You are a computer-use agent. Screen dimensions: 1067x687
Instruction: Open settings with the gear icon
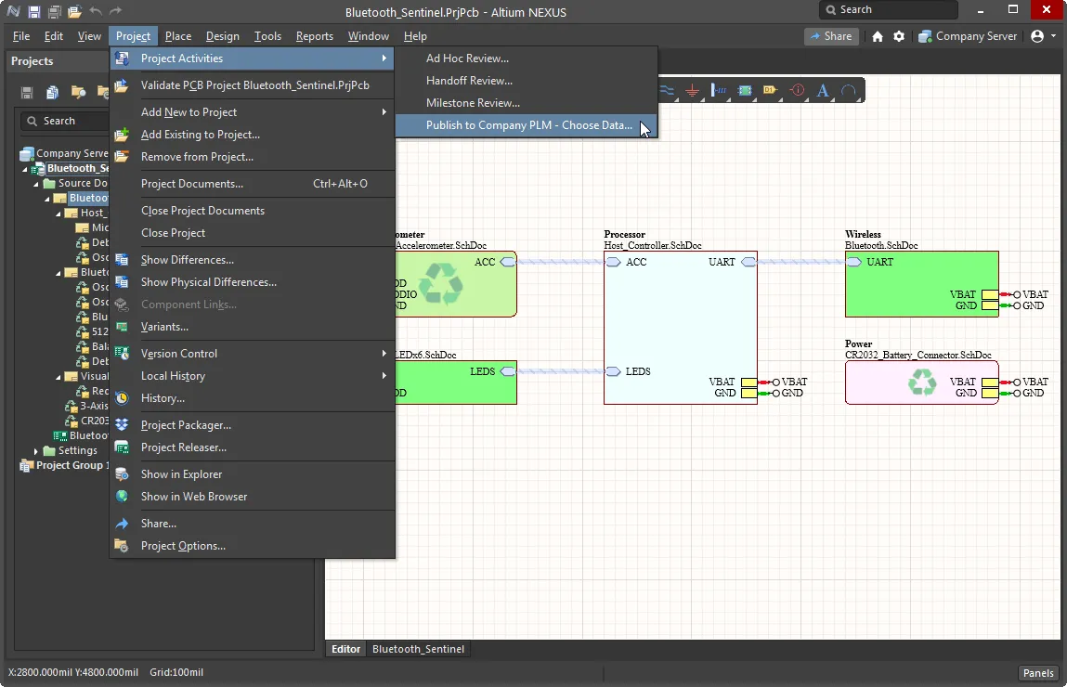(899, 36)
